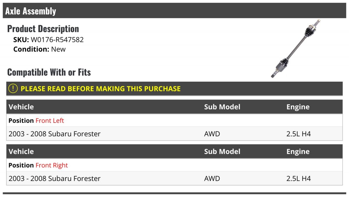Click AWD in the Front Left table

[x=212, y=134]
